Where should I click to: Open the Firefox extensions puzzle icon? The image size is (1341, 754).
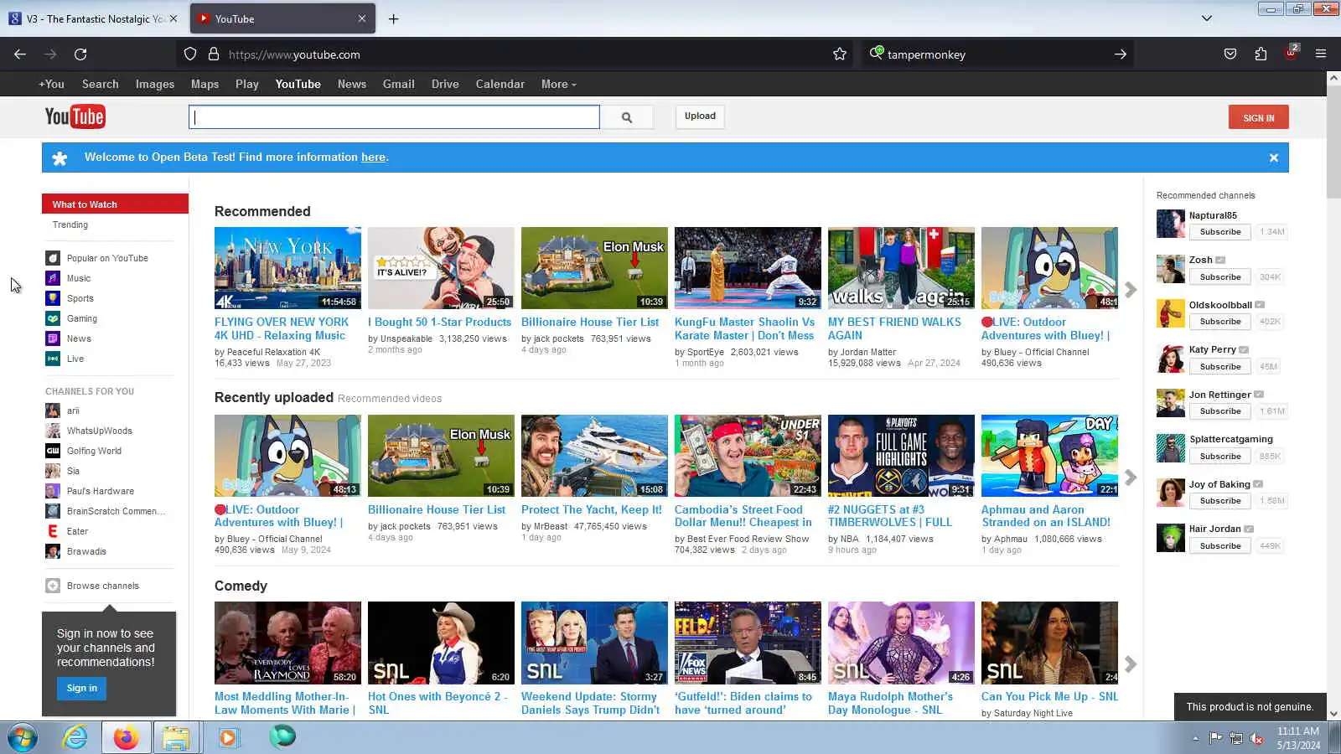[1261, 54]
